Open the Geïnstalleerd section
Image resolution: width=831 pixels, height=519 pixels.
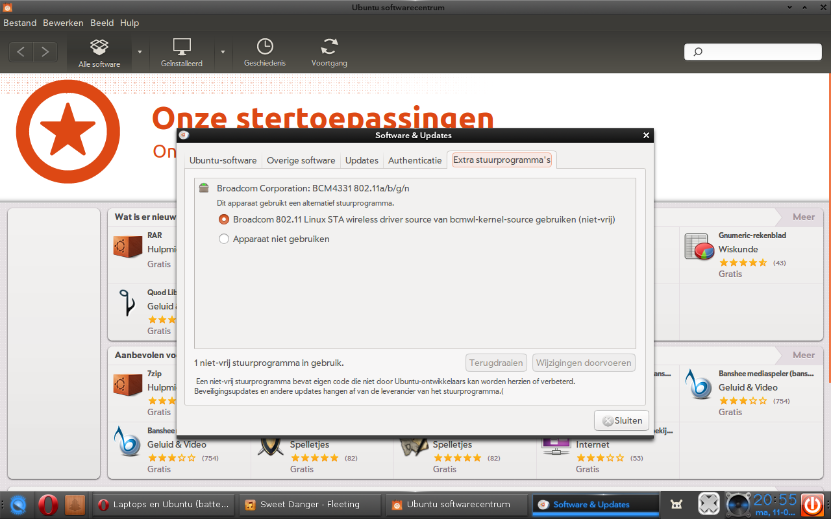[182, 53]
